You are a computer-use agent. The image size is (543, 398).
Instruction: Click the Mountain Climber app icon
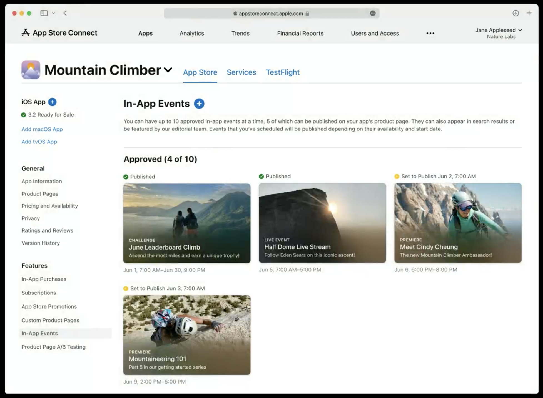[31, 70]
